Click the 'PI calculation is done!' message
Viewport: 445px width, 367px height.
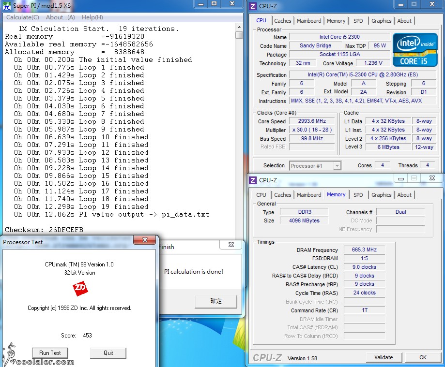tap(194, 271)
